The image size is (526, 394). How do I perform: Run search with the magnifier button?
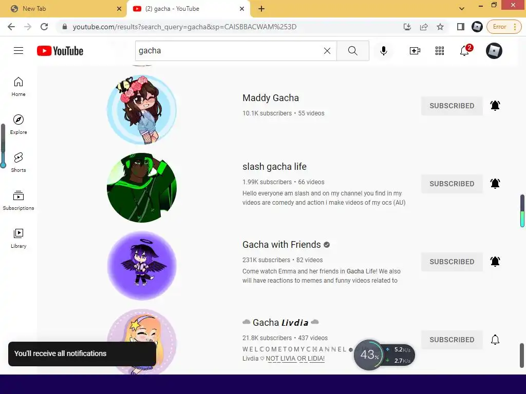pos(352,51)
